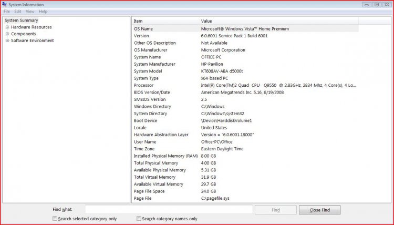
Task: Select the Boot Device row
Action: coord(245,120)
